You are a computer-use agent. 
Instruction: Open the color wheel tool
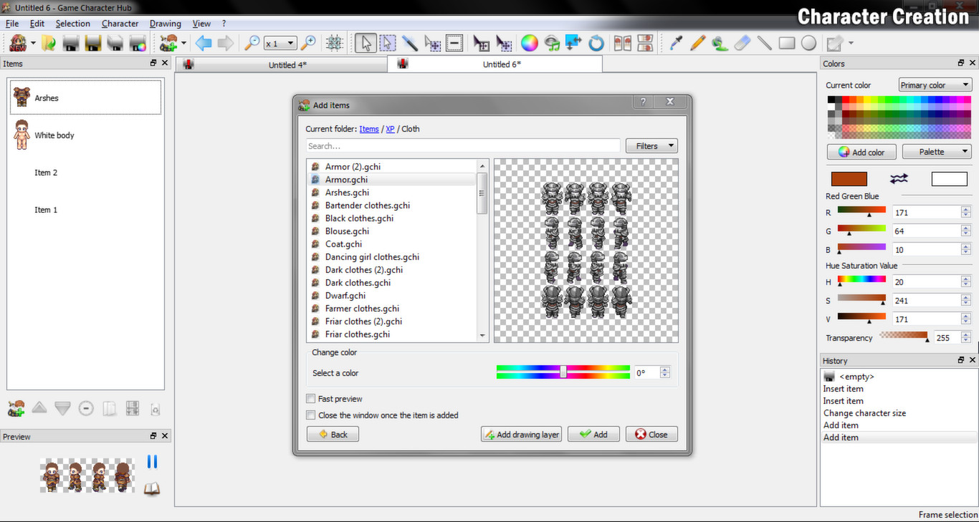[530, 43]
